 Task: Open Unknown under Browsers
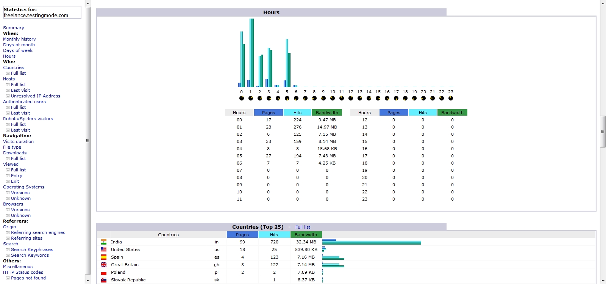(21, 215)
